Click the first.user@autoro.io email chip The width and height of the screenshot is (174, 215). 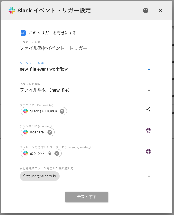tap(40, 176)
